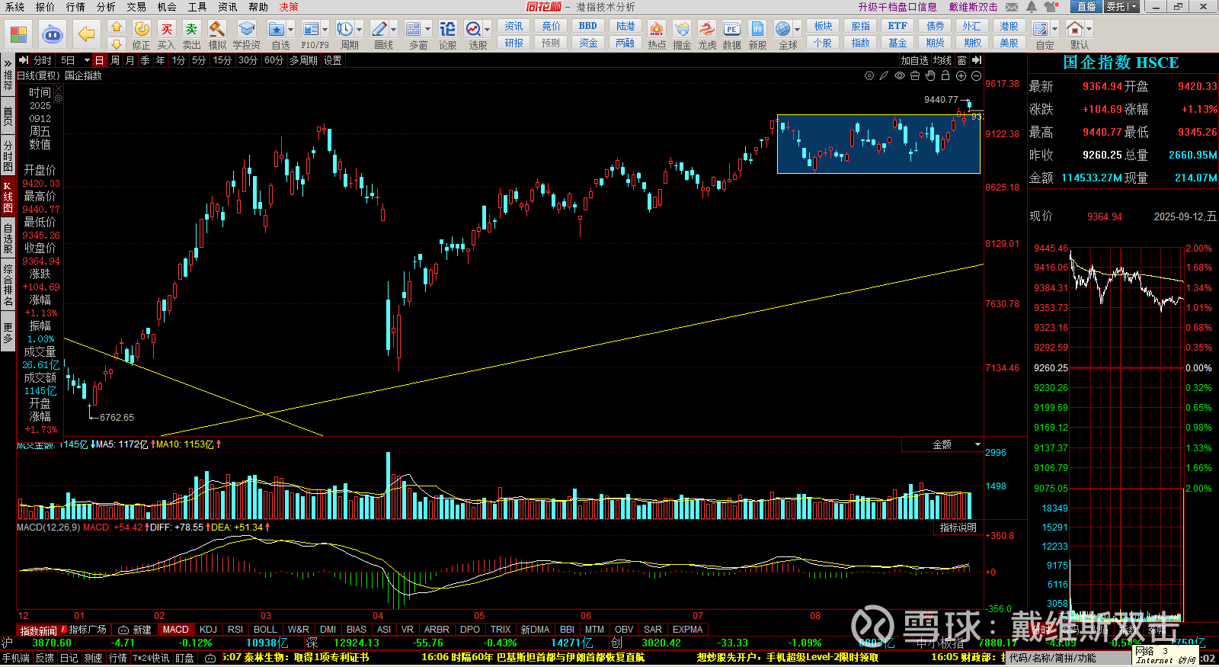Open the 模拟 gavel simulation icon
The height and width of the screenshot is (667, 1219).
(x=217, y=30)
